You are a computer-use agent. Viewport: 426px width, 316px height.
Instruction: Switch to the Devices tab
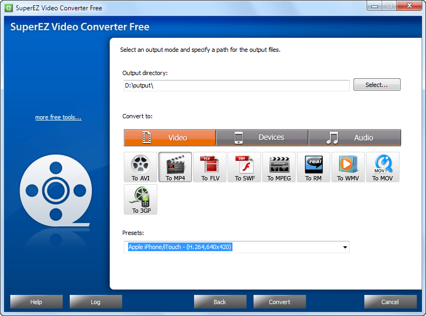(262, 138)
